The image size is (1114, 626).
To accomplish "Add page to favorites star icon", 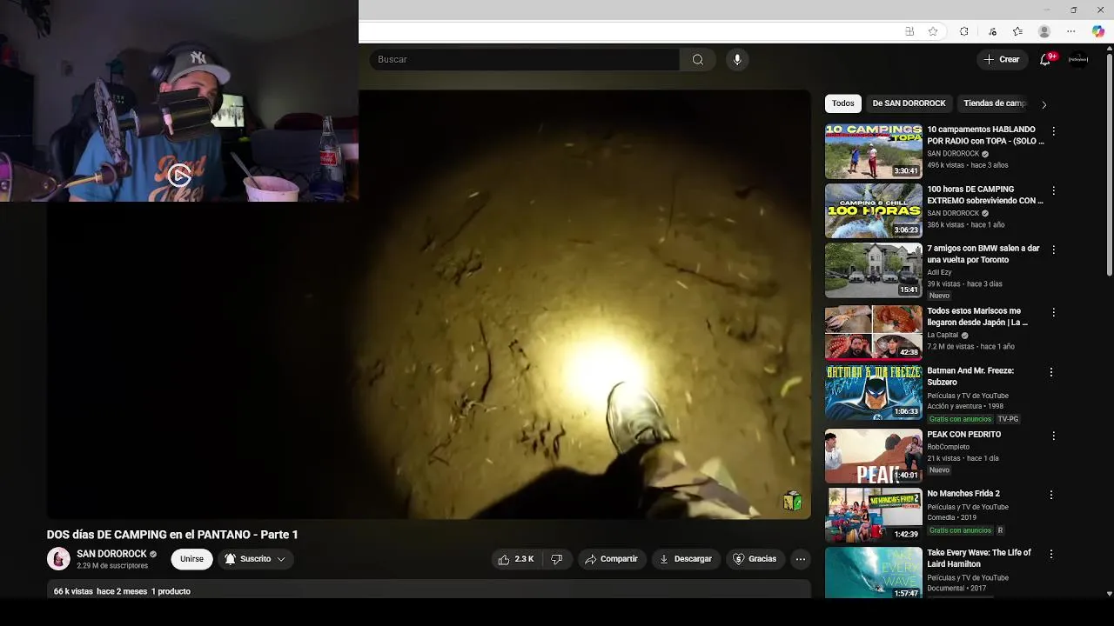I will tap(933, 31).
